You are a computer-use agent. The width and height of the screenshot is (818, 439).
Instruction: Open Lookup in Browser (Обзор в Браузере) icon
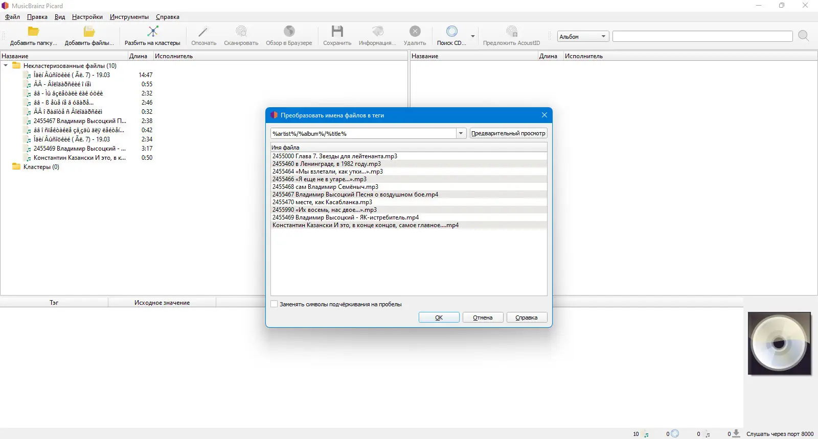click(289, 32)
